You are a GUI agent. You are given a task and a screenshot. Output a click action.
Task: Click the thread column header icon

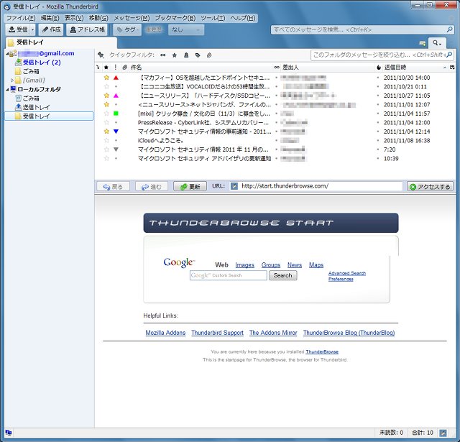click(x=98, y=68)
